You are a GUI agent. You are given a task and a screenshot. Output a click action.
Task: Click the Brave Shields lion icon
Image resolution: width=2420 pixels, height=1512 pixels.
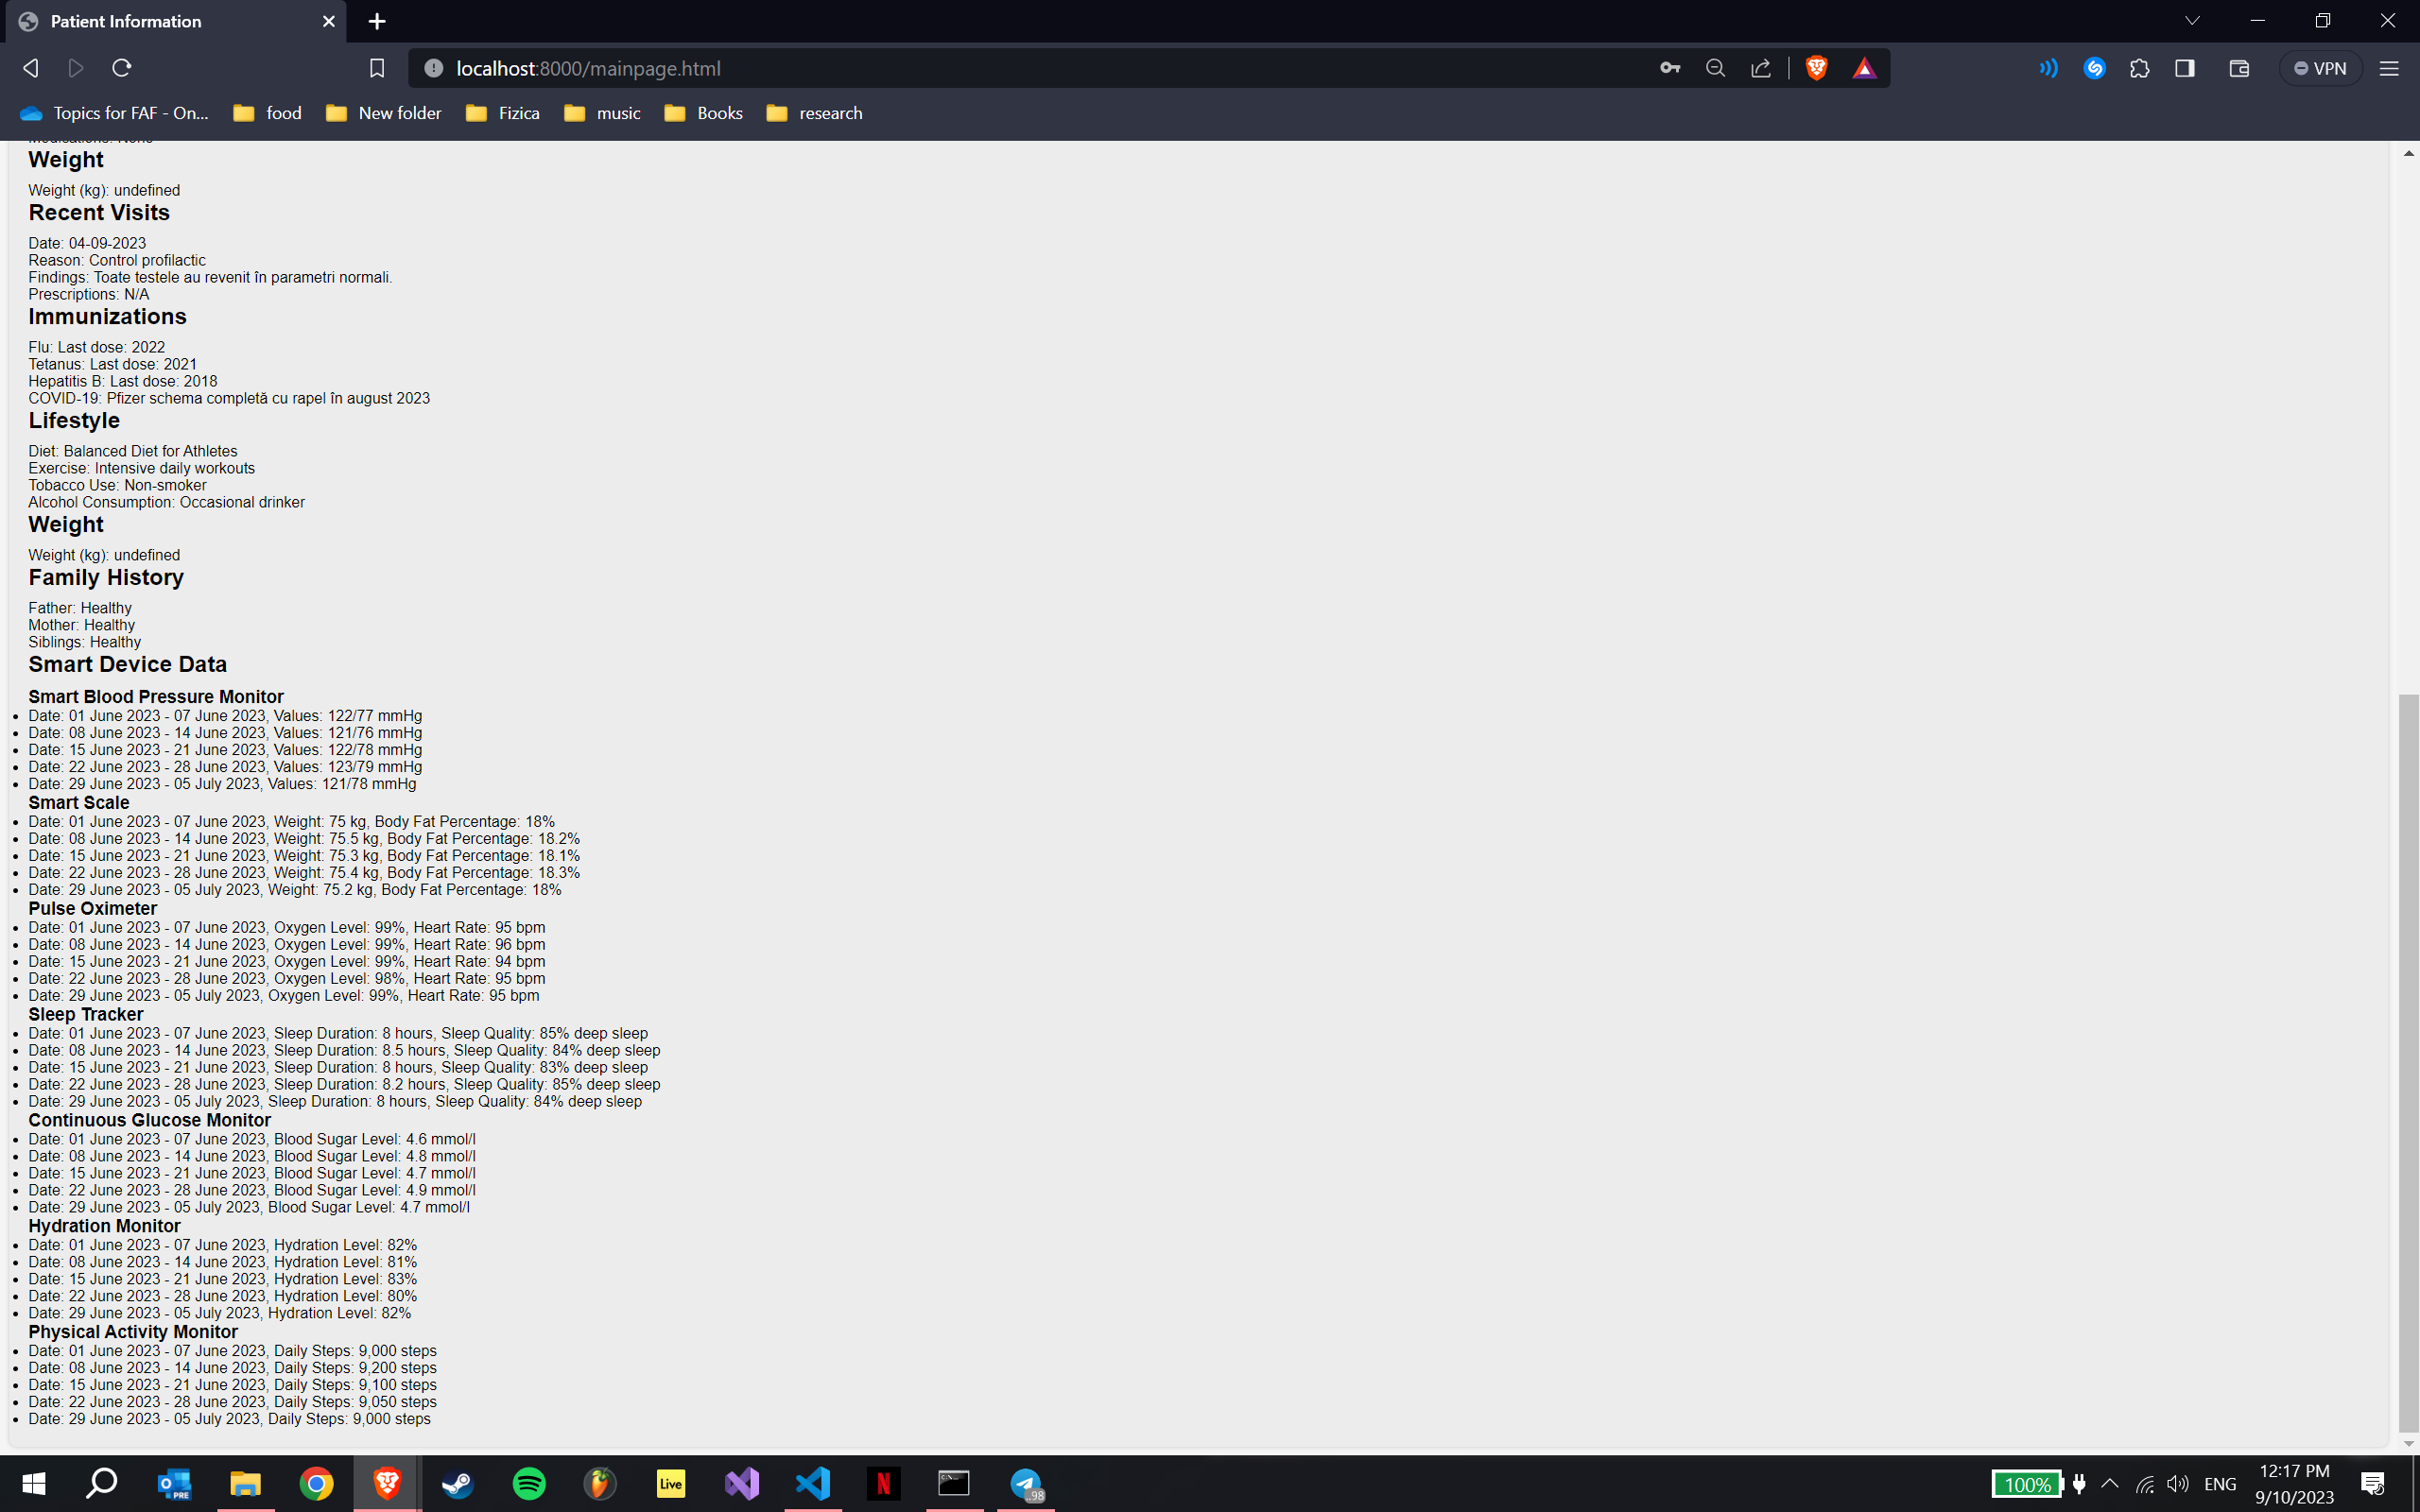point(1816,68)
